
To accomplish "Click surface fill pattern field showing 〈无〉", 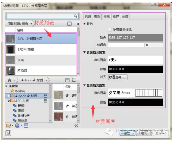I will [135, 60].
